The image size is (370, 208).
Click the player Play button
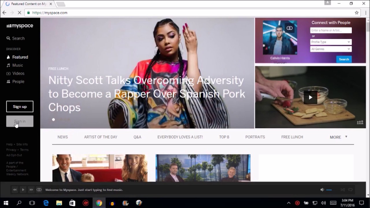point(23,190)
